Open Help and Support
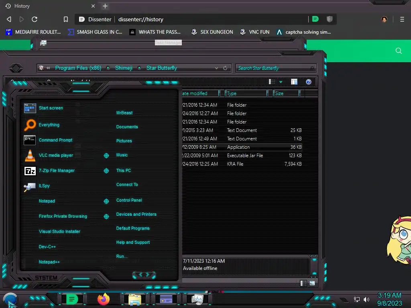 [133, 243]
